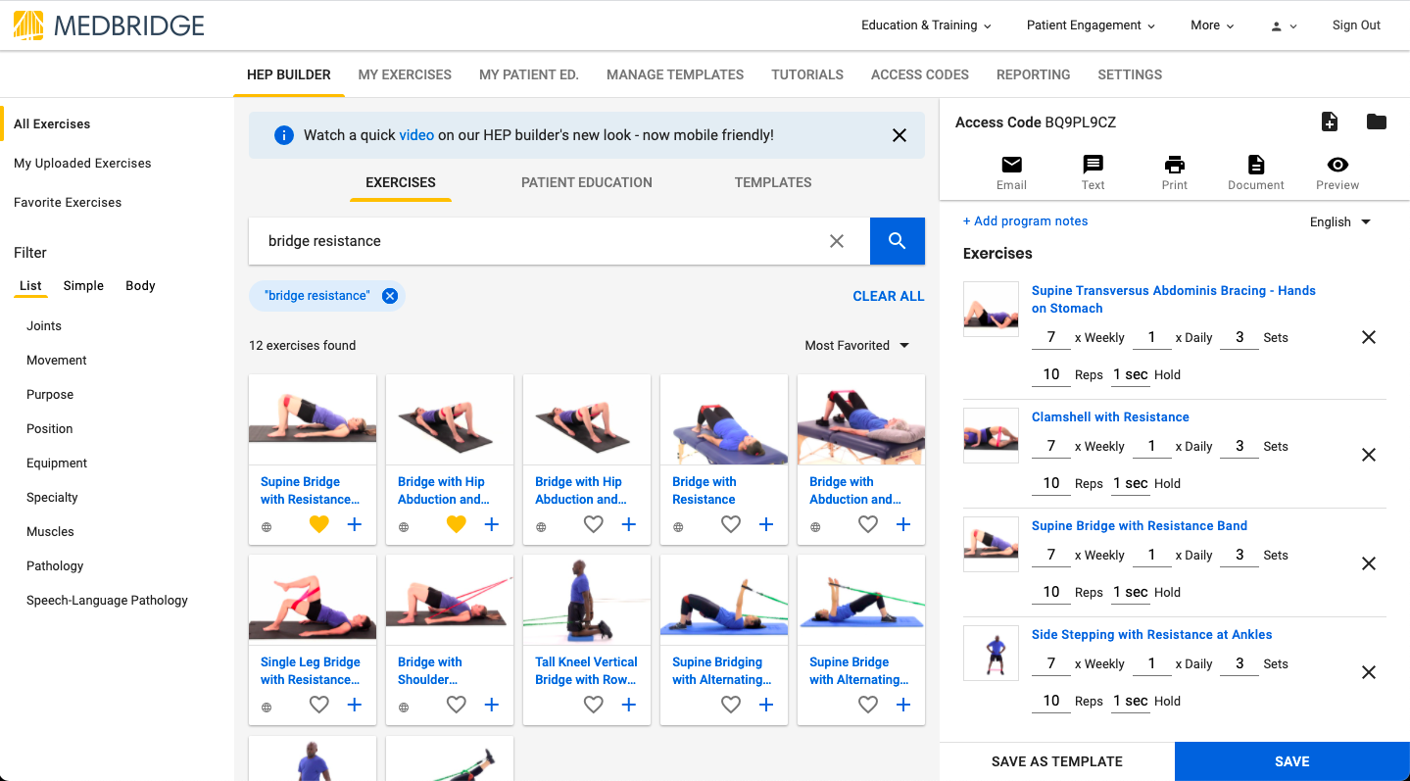Image resolution: width=1410 pixels, height=781 pixels.
Task: Expand the Patient Engagement menu
Action: [x=1091, y=25]
